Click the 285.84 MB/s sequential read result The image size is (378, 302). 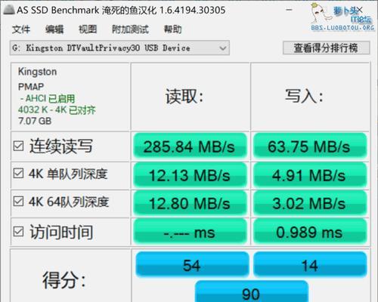(190, 146)
